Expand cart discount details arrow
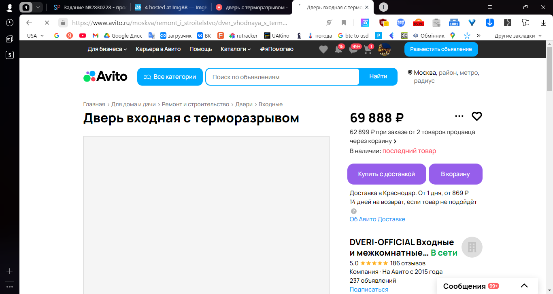The height and width of the screenshot is (294, 553). click(x=395, y=141)
